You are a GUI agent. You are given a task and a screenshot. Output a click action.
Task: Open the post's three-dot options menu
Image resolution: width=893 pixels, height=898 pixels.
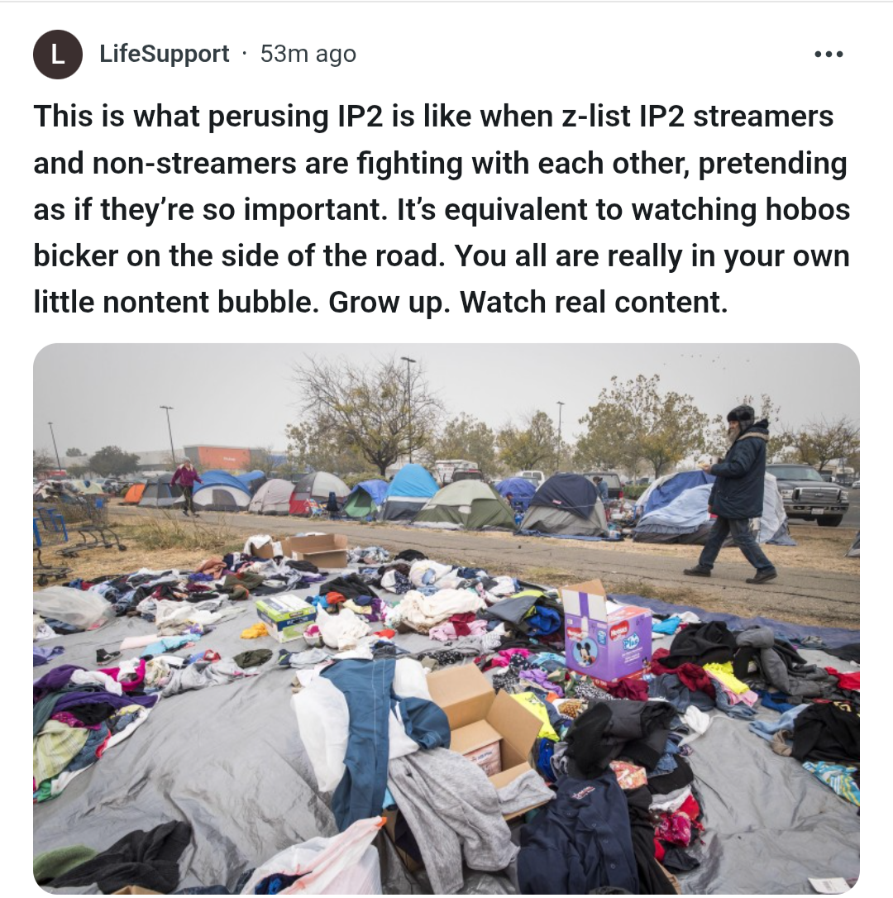coord(829,55)
